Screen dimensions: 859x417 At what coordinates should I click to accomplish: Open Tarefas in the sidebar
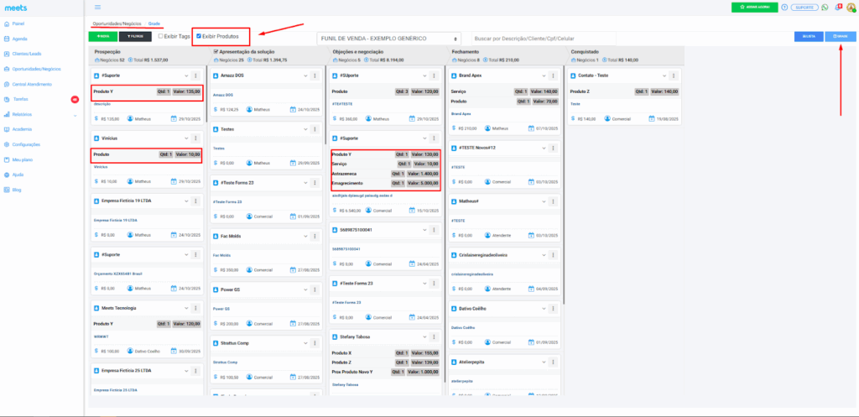21,99
